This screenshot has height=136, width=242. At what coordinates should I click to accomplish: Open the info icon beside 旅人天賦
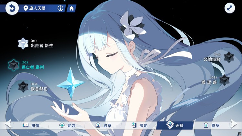click(60, 8)
